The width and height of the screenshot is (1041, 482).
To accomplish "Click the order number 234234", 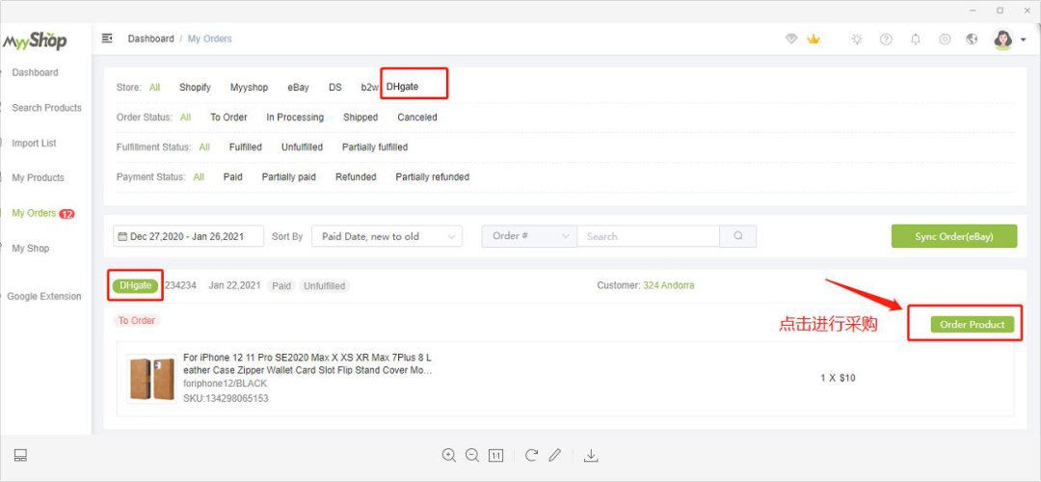I will tap(180, 285).
